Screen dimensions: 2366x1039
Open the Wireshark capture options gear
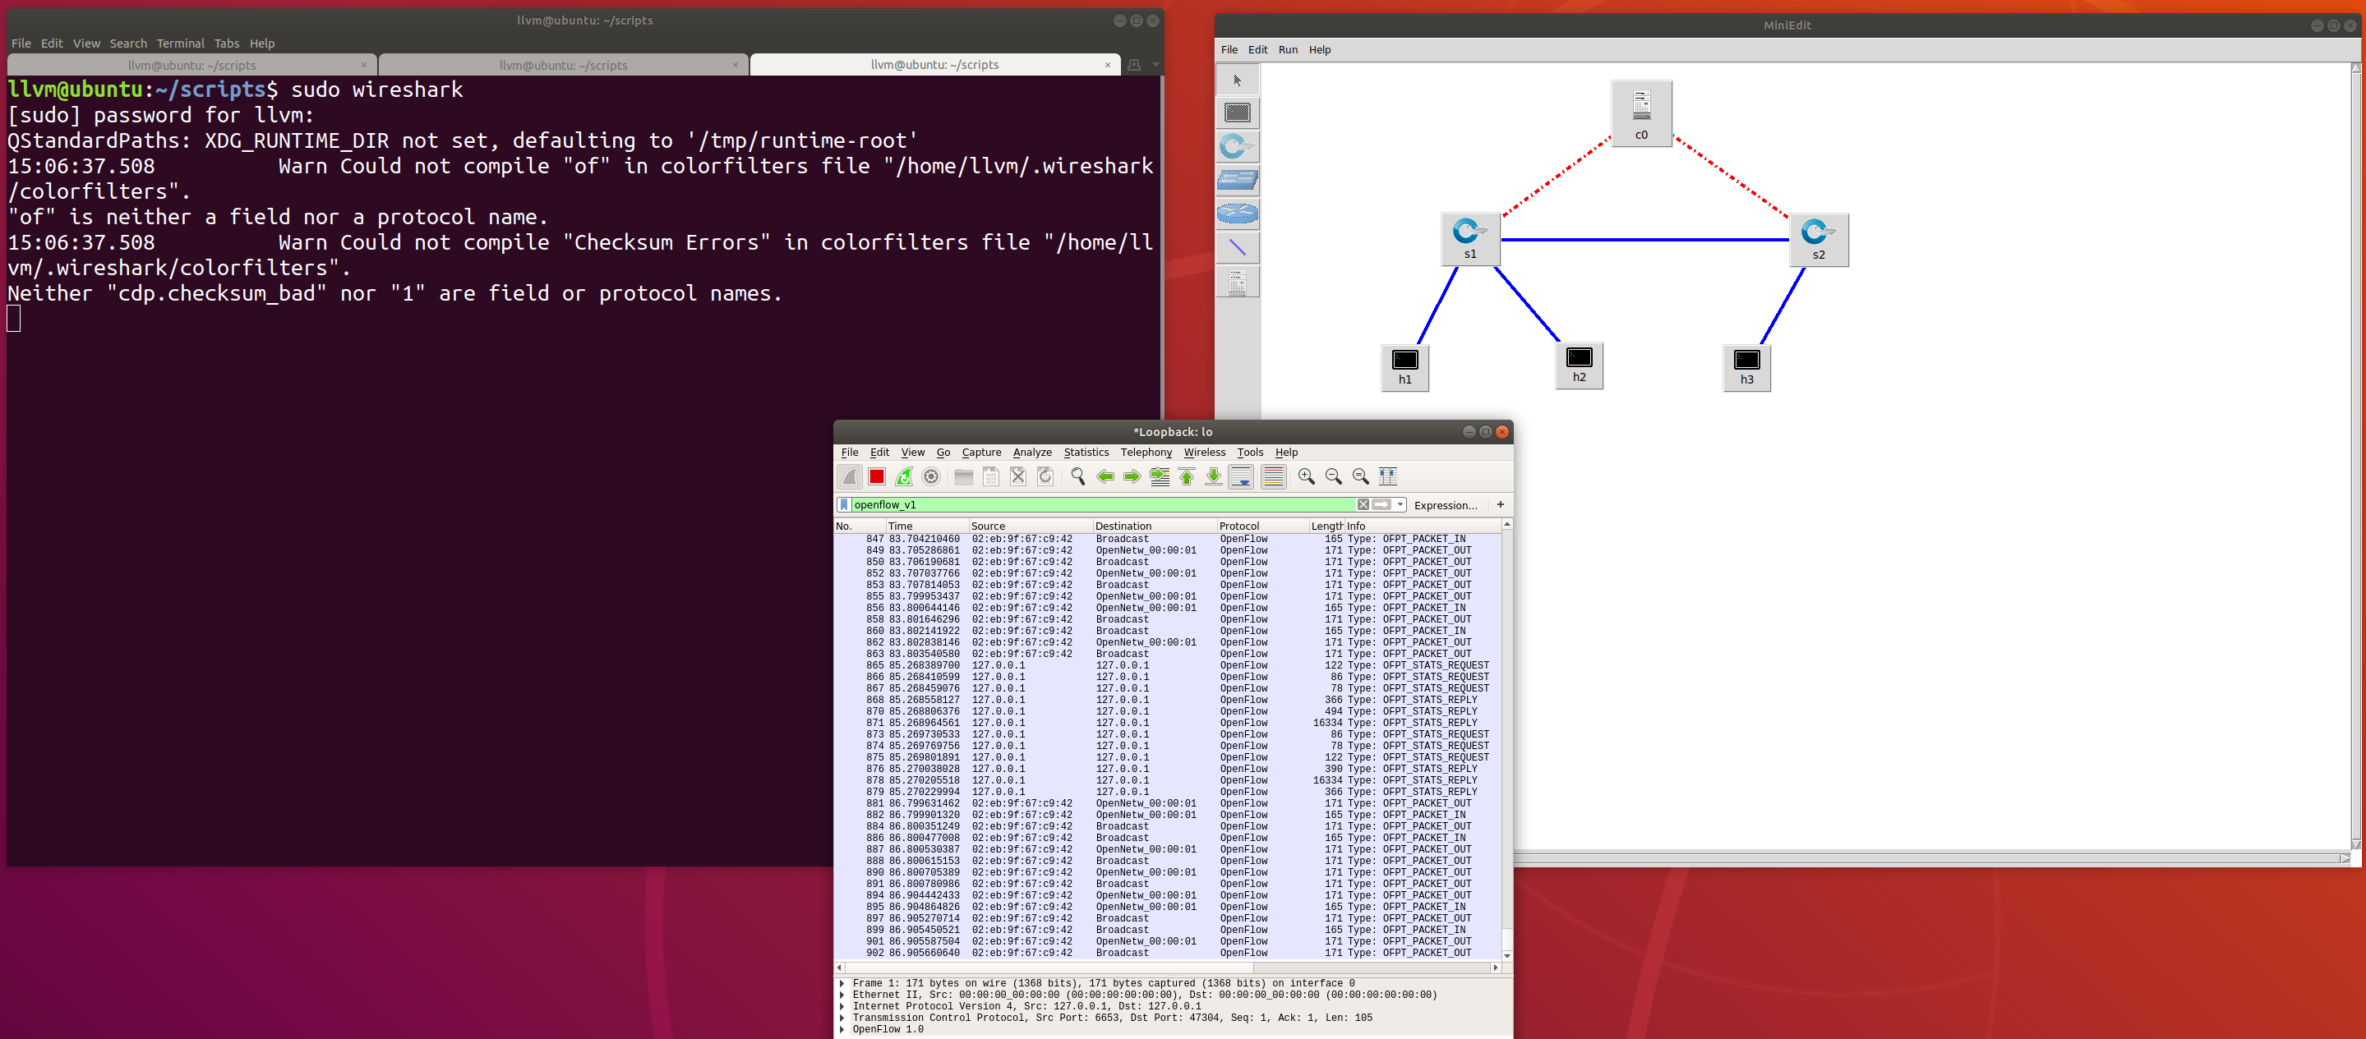(930, 476)
